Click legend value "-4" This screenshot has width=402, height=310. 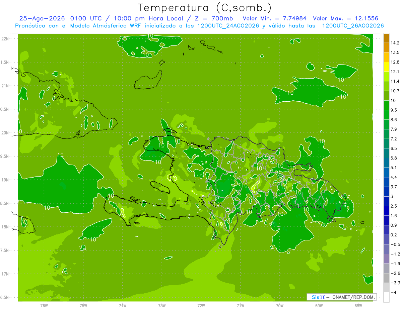point(393,293)
